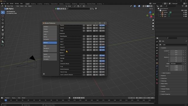
Task: Open the Render properties tab icon
Action: click(x=157, y=45)
